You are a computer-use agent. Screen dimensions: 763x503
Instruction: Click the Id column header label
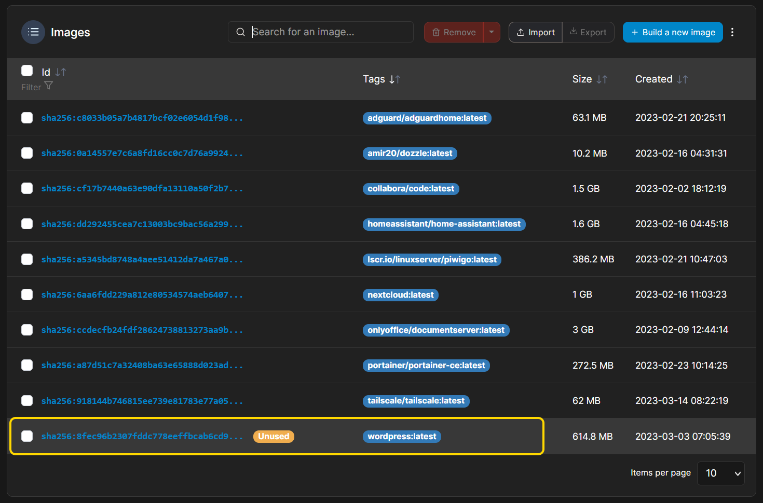point(46,72)
